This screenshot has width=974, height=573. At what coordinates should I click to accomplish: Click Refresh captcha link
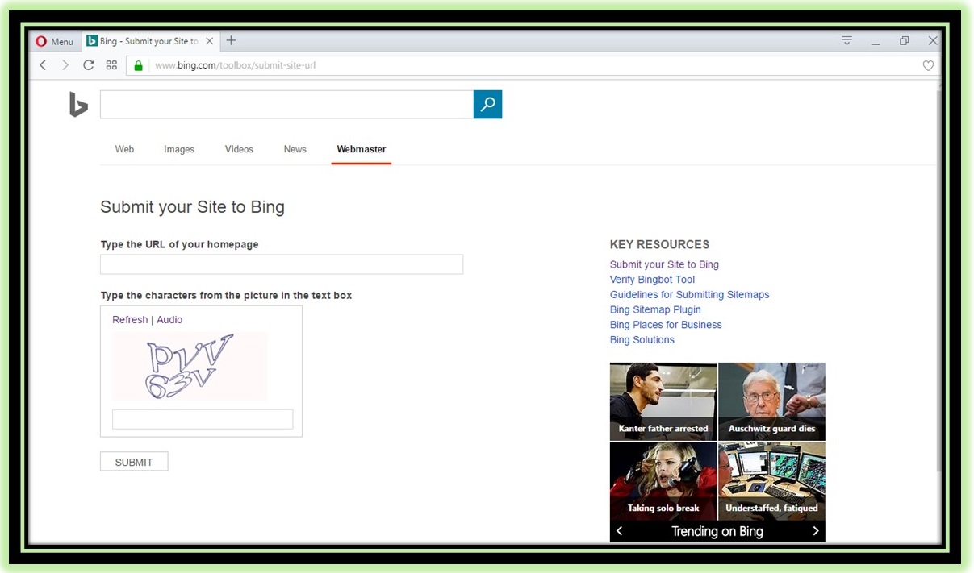point(130,320)
